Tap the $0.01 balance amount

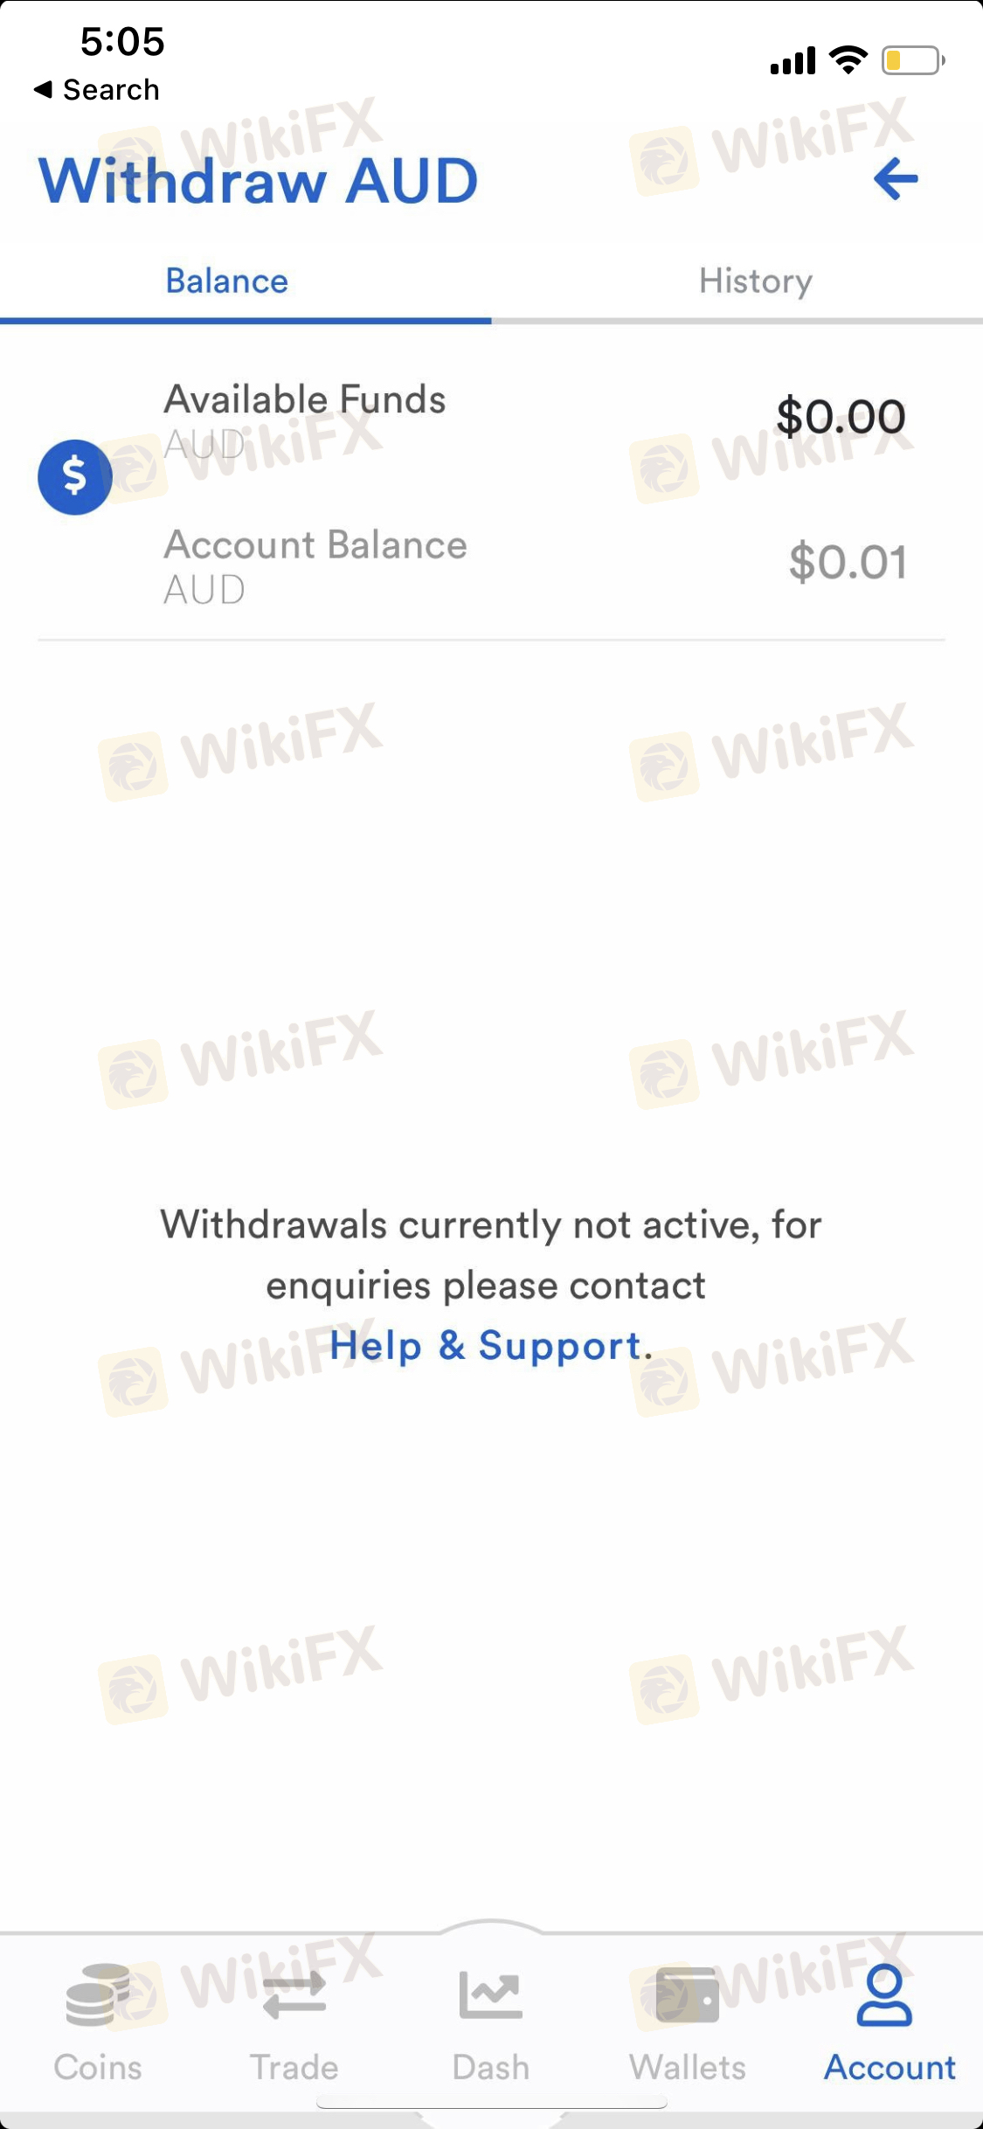coord(848,562)
